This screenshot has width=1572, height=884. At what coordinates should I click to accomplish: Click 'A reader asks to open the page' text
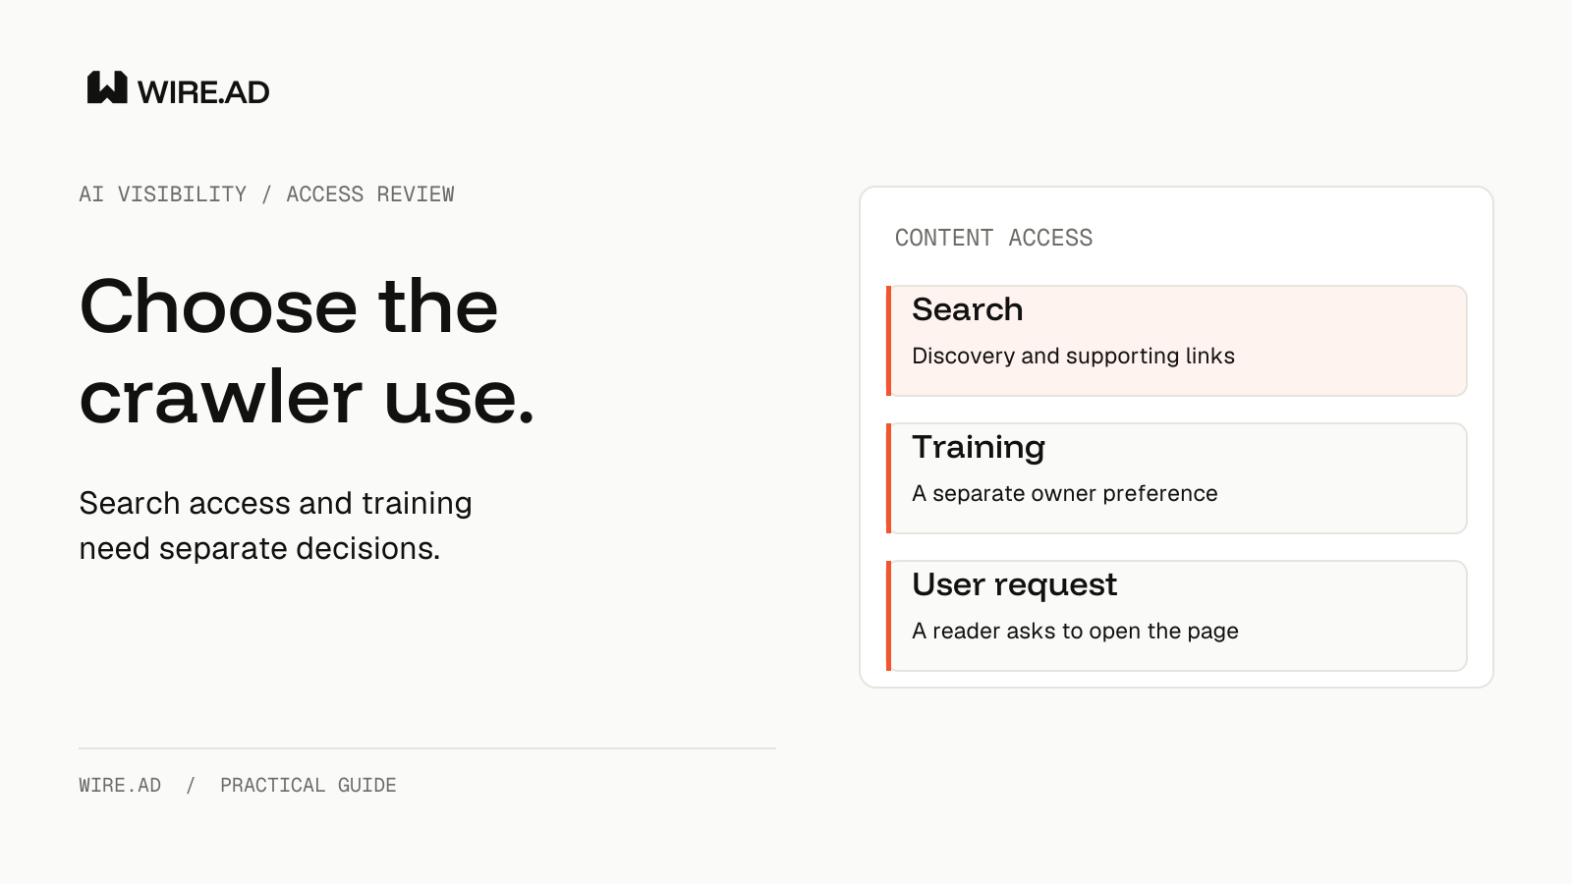pos(1075,631)
